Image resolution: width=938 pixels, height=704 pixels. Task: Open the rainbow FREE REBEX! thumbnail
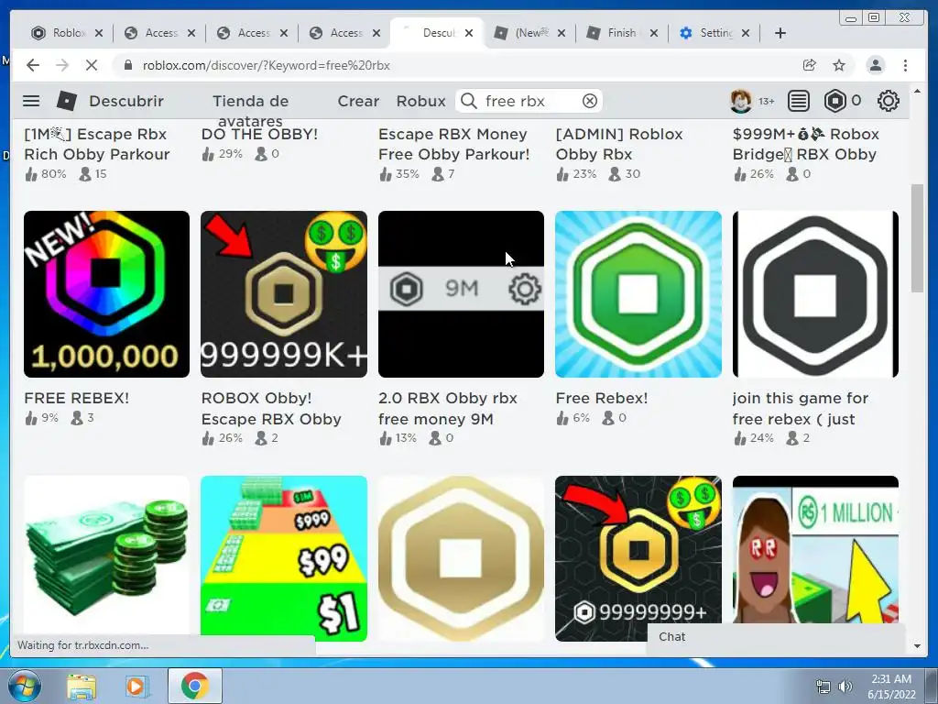pyautogui.click(x=106, y=294)
